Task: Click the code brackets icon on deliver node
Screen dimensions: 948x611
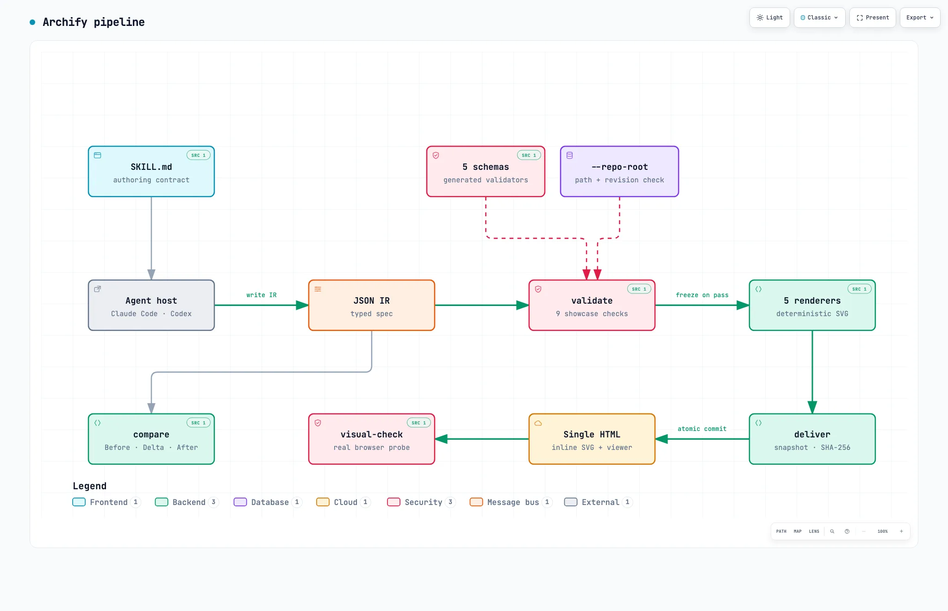Action: coord(759,423)
